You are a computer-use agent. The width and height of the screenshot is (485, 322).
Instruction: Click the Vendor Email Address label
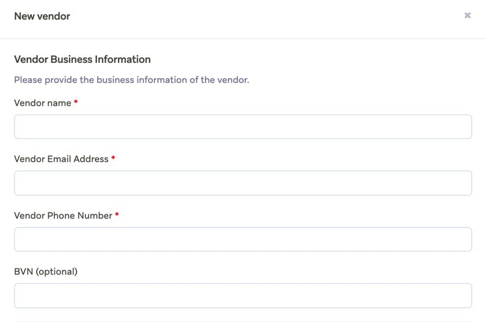click(x=61, y=159)
